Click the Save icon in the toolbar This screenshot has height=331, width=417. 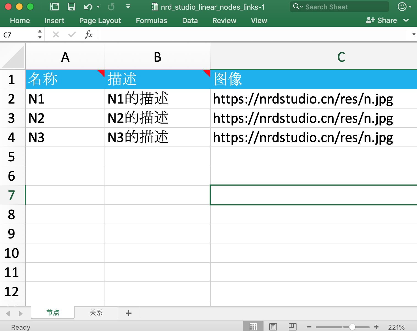click(71, 7)
